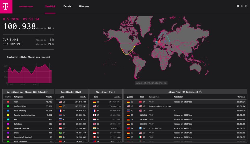250x144 pixels.
Task: Click the Farbe column header
Action: click(8, 97)
